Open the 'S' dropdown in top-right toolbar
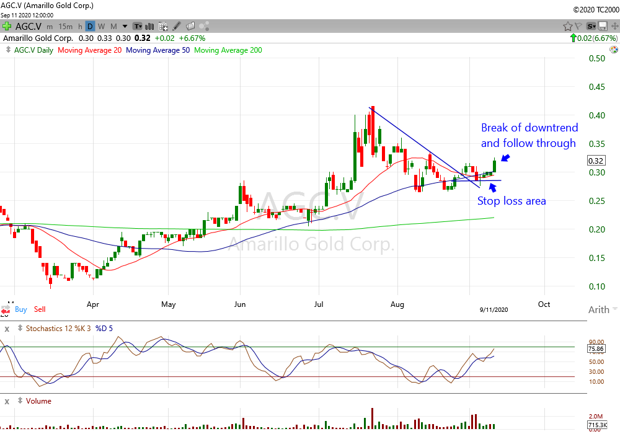 point(591,27)
